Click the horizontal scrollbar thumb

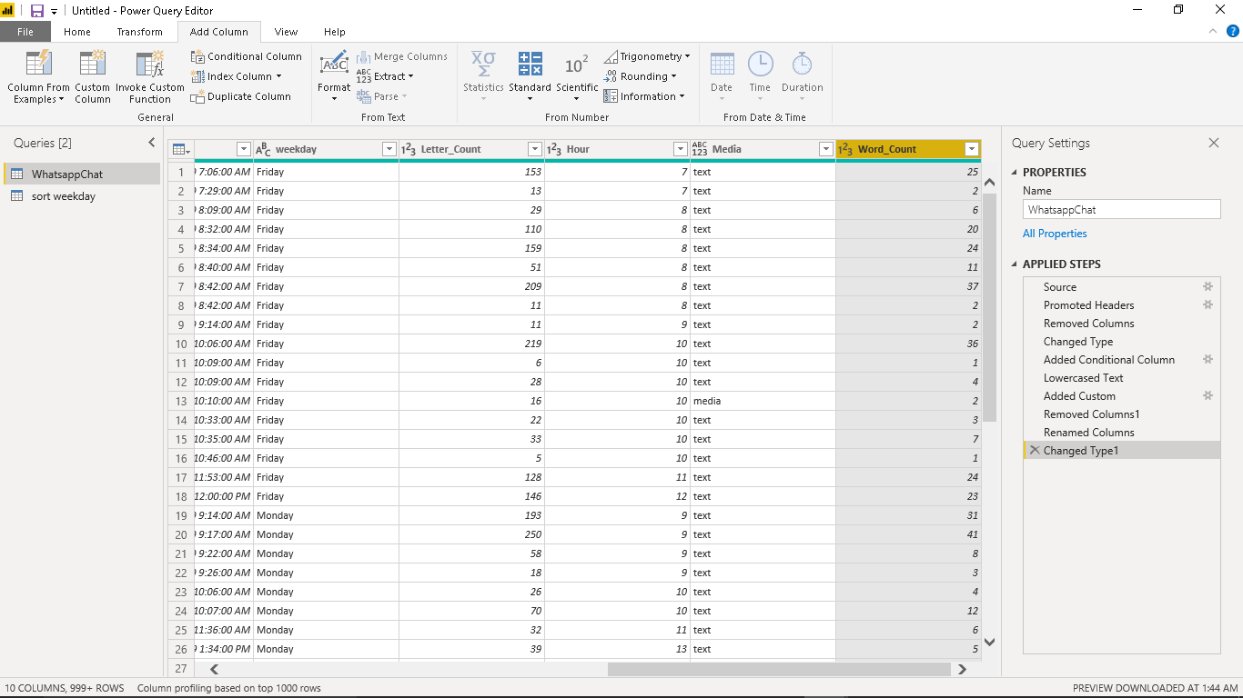tap(779, 669)
